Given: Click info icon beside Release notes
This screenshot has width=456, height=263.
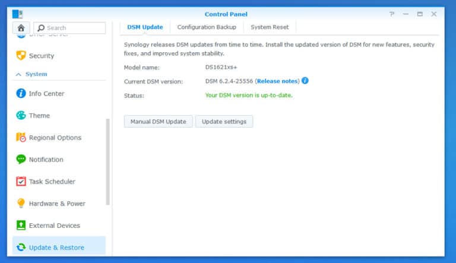Looking at the screenshot, I should click(x=305, y=81).
